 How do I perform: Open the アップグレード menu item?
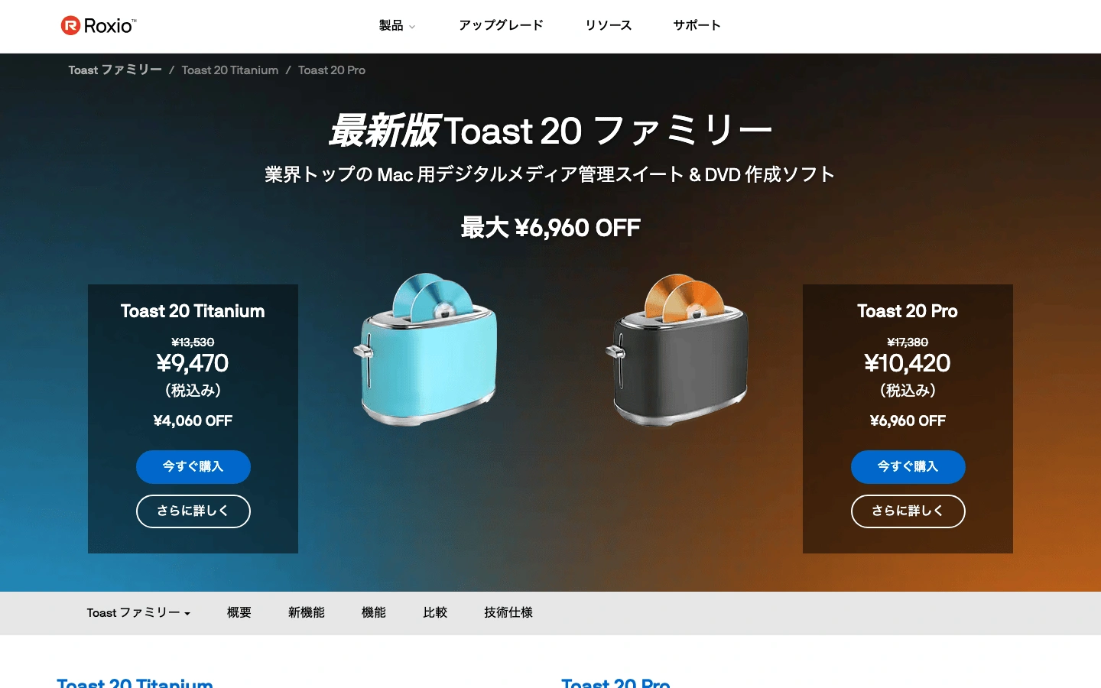pyautogui.click(x=501, y=25)
